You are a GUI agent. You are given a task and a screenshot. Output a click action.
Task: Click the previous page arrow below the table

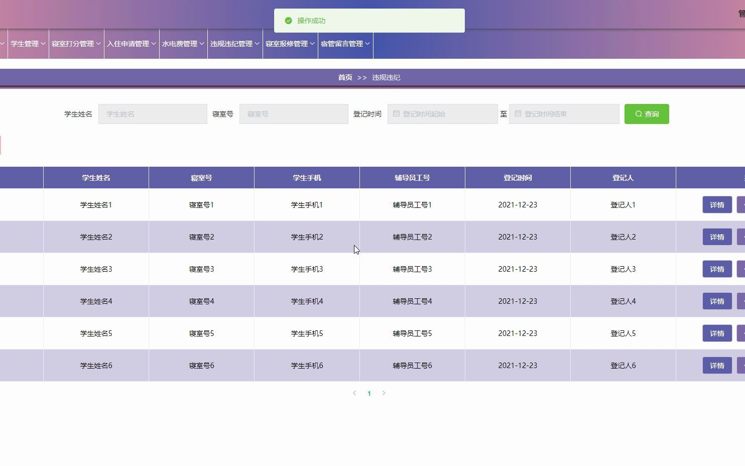[354, 393]
